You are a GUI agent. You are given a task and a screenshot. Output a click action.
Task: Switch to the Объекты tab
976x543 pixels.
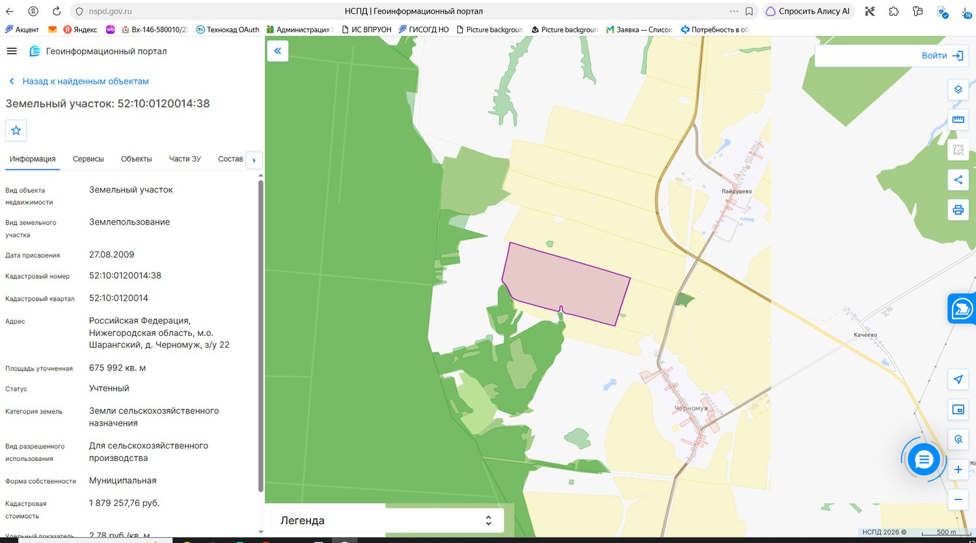click(x=137, y=159)
